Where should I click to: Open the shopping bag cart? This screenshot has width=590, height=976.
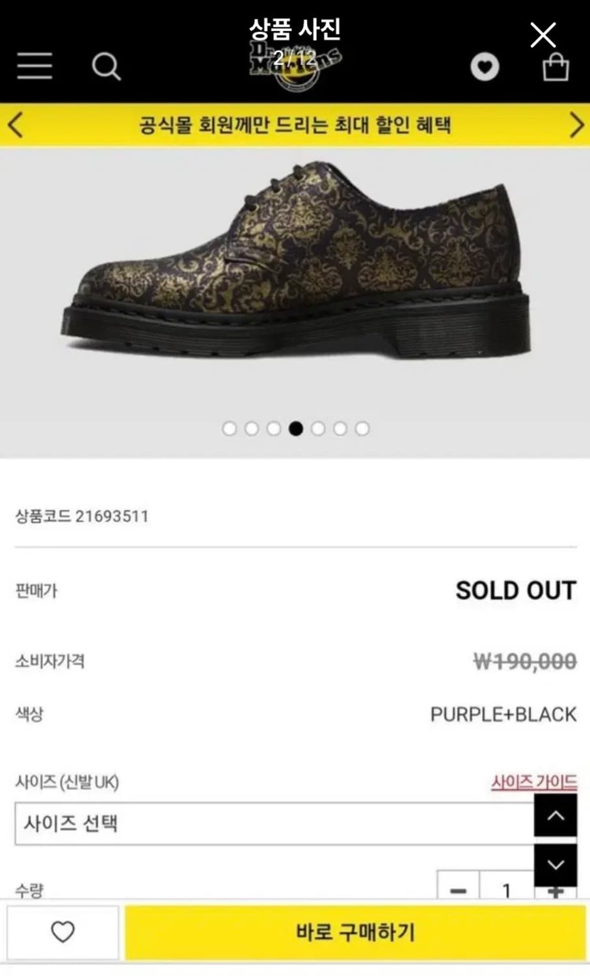556,67
